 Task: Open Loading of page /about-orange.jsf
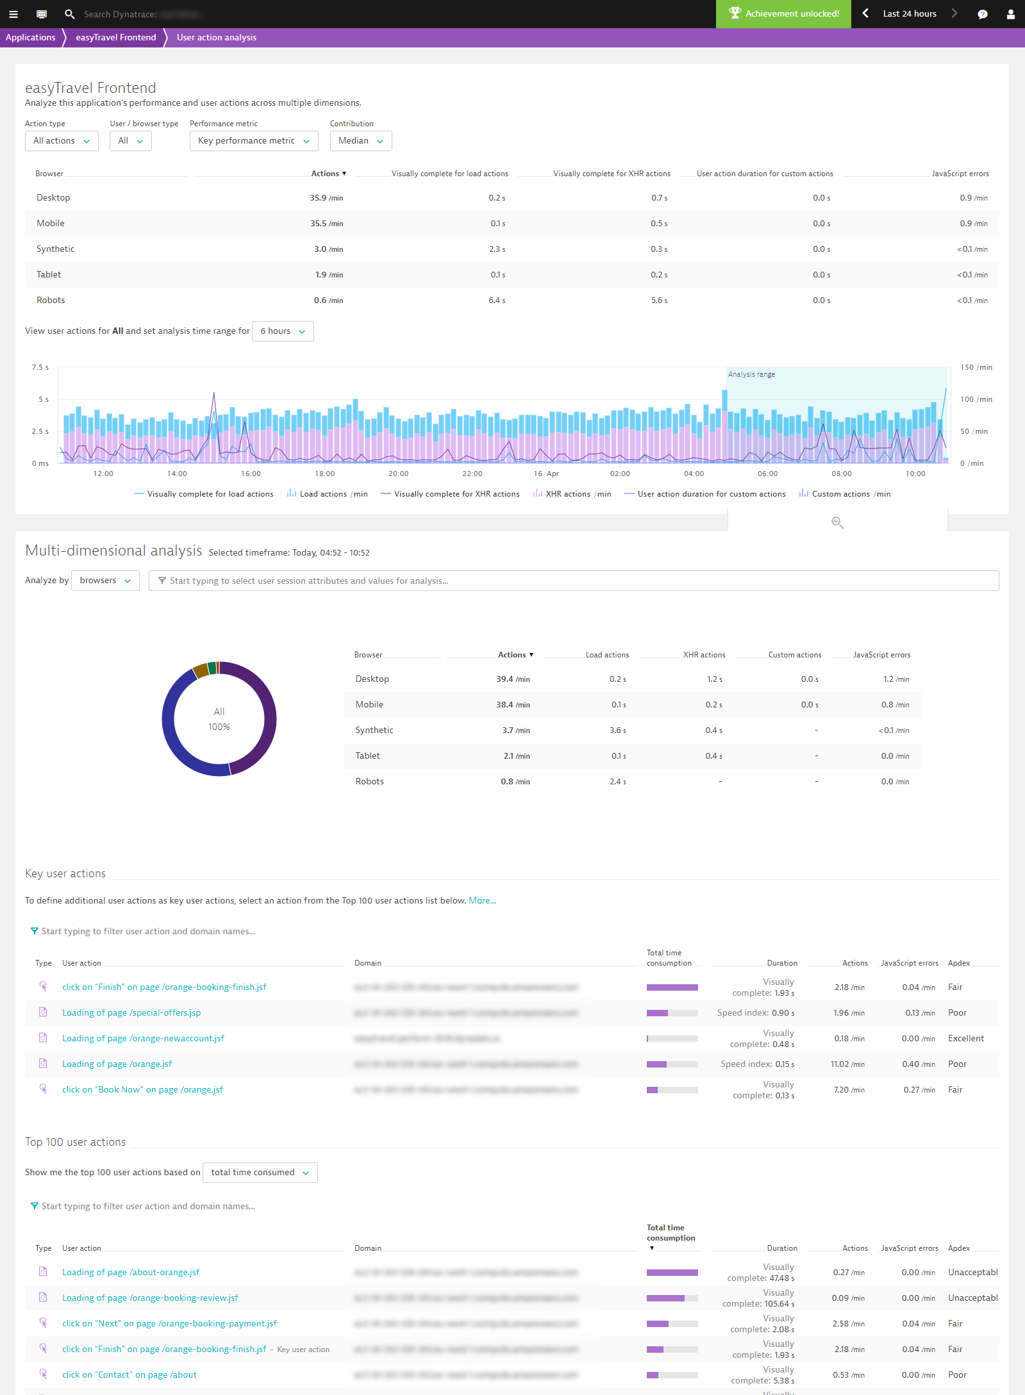131,1273
